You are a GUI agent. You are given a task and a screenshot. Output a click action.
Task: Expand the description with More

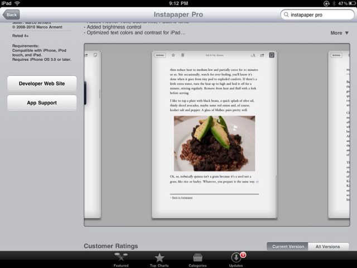[x=339, y=33]
